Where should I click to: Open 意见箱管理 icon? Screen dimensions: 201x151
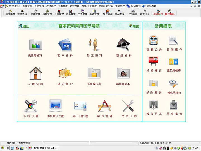[173, 62]
